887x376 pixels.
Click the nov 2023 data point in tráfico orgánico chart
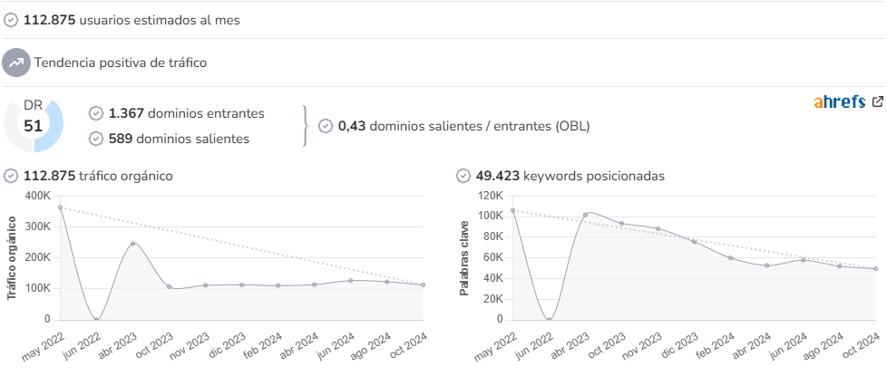(205, 285)
